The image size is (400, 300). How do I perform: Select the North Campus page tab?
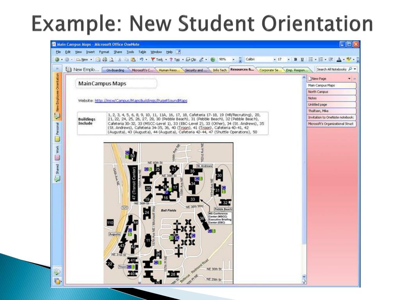331,92
